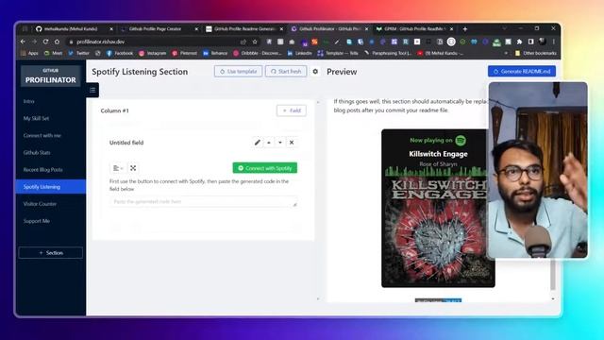
Task: Go to browser home page
Action: pos(57,42)
